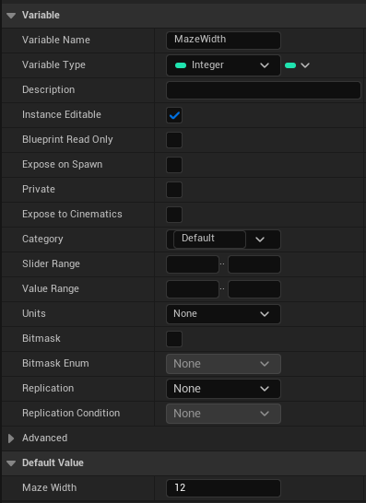Enable the Bitmask checkbox
366x503 pixels.
174,339
